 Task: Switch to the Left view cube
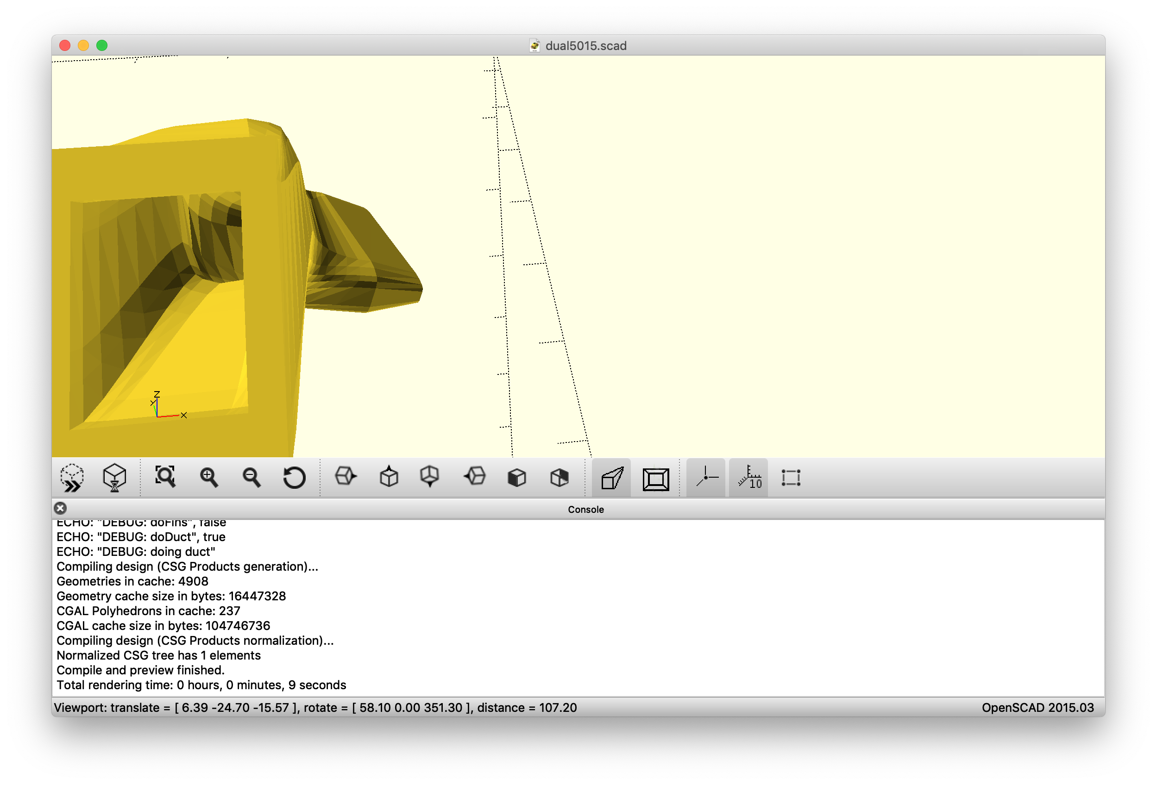(x=475, y=477)
